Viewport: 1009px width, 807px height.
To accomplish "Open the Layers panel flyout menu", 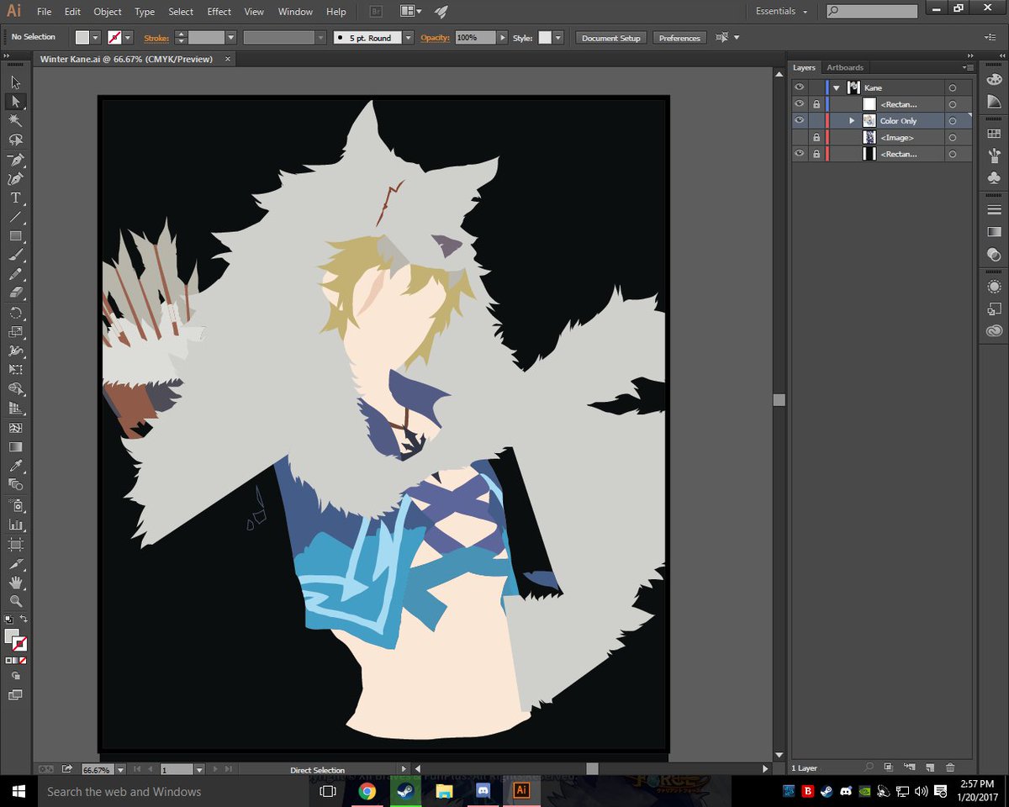I will click(967, 67).
